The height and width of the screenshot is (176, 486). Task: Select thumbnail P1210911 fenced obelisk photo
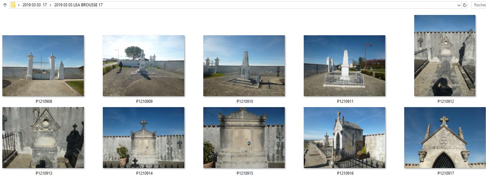[344, 66]
